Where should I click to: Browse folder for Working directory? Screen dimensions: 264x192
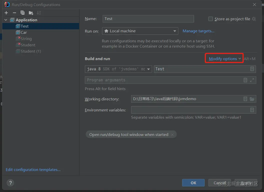click(252, 99)
